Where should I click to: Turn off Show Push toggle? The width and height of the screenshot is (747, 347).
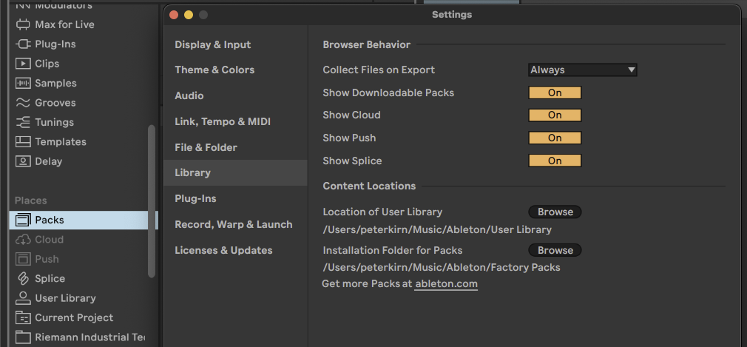555,138
